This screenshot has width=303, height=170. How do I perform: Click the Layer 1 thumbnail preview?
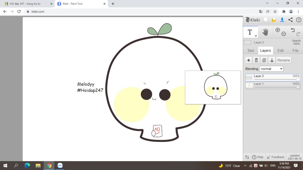(249, 85)
